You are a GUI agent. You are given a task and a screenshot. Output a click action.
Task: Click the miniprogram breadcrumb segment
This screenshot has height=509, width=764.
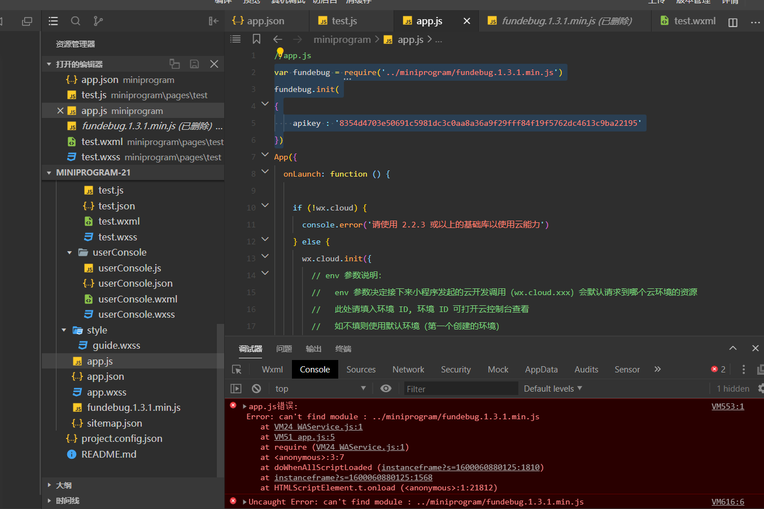342,40
